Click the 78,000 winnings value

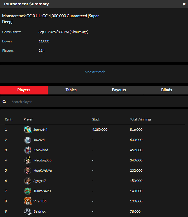tap(135, 211)
